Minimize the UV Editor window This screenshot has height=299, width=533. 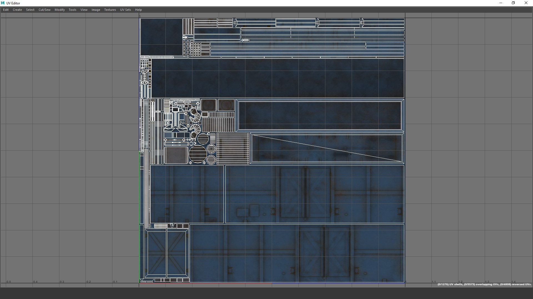point(501,3)
